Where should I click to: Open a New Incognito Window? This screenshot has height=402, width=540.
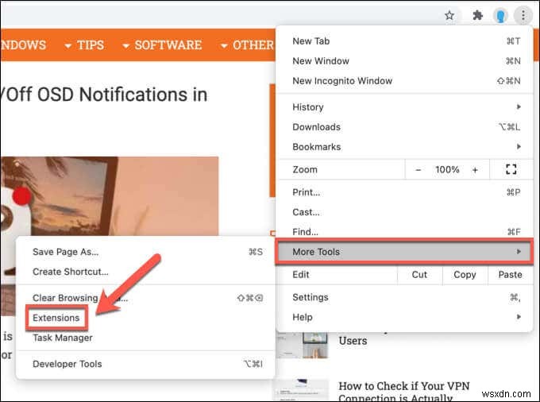pos(406,81)
